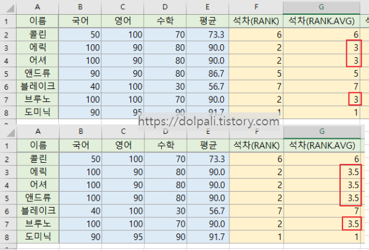Click the 86.7 average cell in the upper sheet
Viewport: 369px width, 250px height.
point(207,74)
